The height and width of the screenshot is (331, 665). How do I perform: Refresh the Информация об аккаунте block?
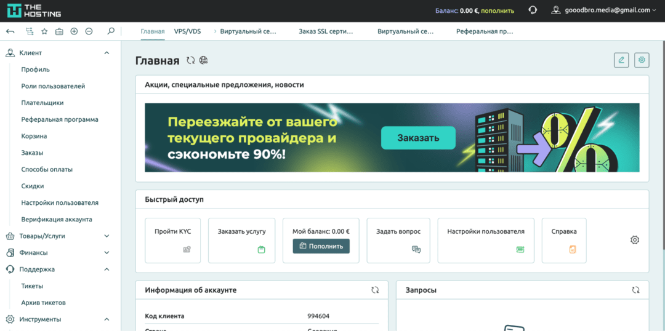pos(375,290)
